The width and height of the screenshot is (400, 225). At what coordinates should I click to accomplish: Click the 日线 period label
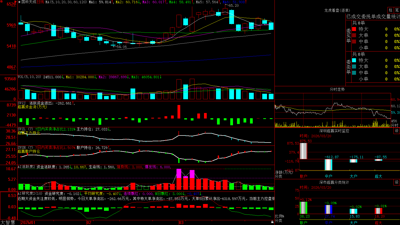(x=40, y=2)
